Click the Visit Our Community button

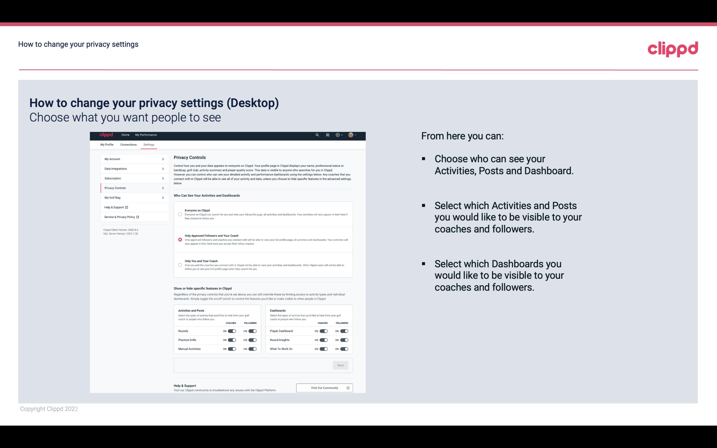point(324,388)
